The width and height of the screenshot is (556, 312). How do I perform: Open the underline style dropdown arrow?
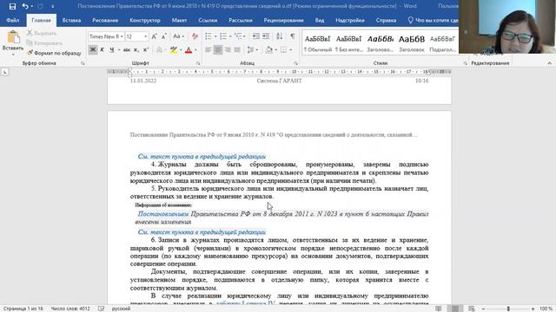tap(118, 50)
